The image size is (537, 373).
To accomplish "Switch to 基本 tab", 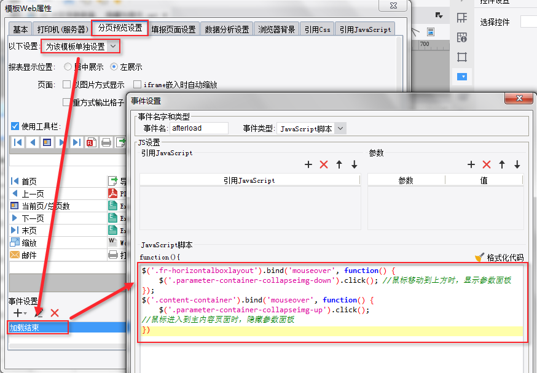I will 20,29.
